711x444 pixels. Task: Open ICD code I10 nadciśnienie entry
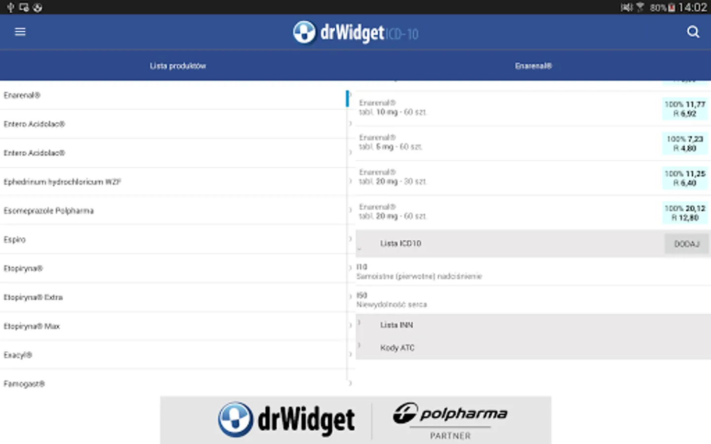[533, 272]
